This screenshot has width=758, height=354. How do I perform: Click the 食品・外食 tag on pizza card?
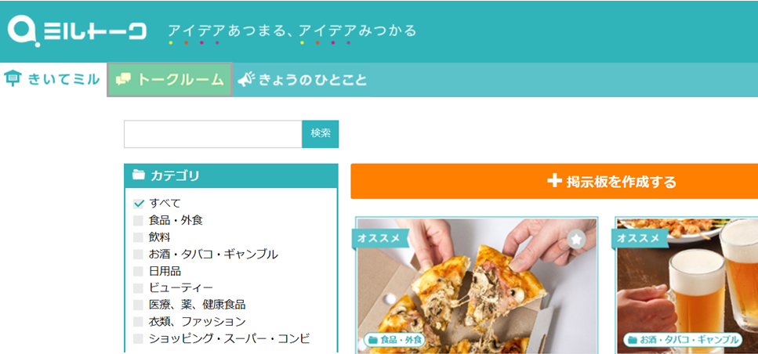(394, 340)
